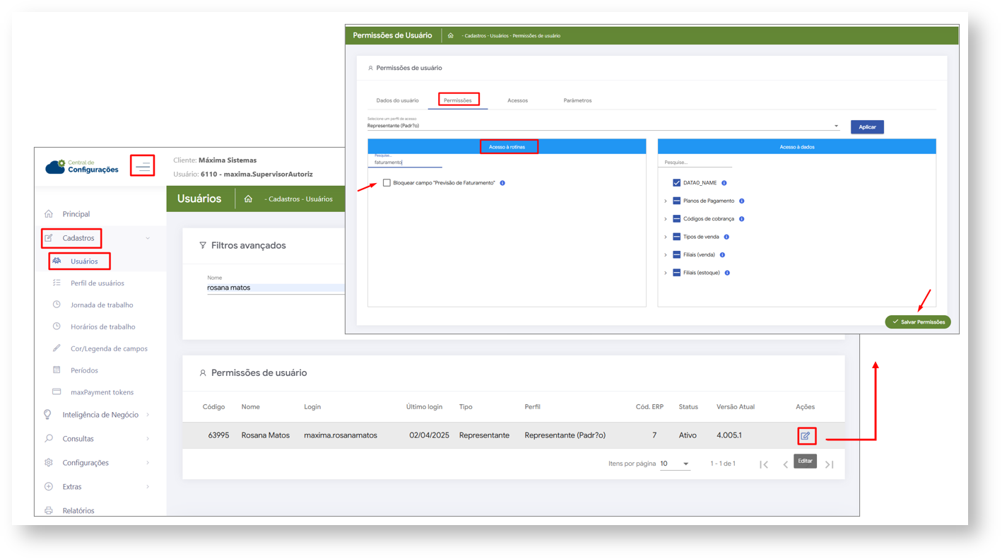Go to first page of results
1002x559 pixels.
click(764, 464)
